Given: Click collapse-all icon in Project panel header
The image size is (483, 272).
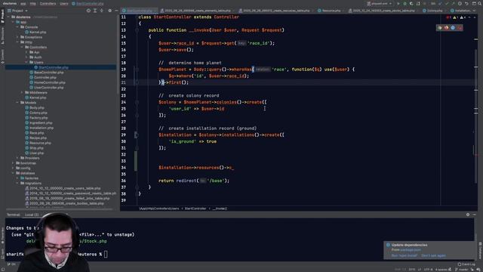Looking at the screenshot, I should [102, 11].
